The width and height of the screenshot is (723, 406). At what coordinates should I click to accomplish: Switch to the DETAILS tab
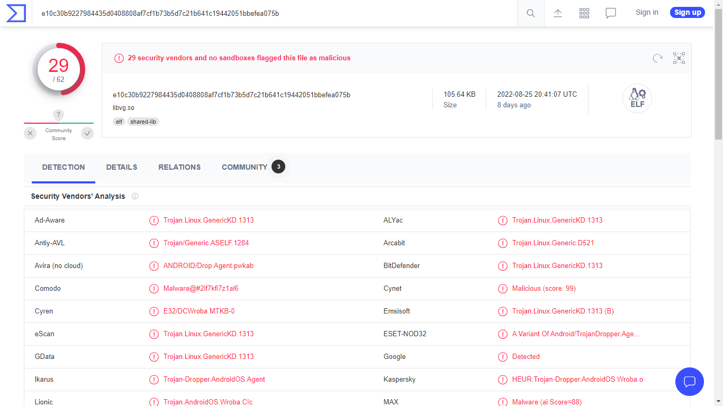122,167
